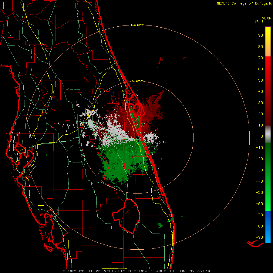Viewport: 273px width, 273px height.
Task: Click the [KT] units label
Action: point(259,21)
